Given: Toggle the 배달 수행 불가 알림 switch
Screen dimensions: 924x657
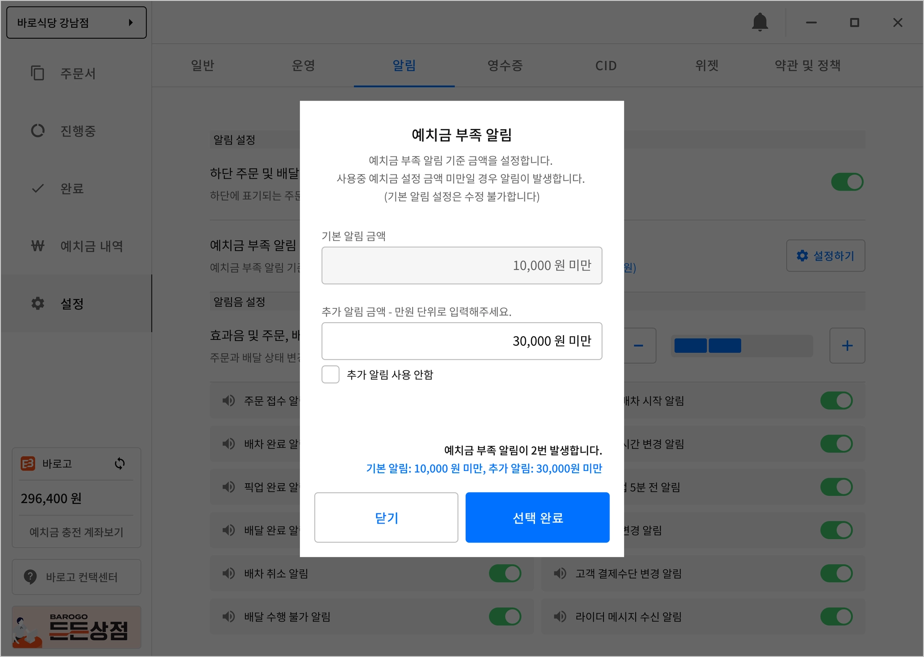Looking at the screenshot, I should coord(505,616).
